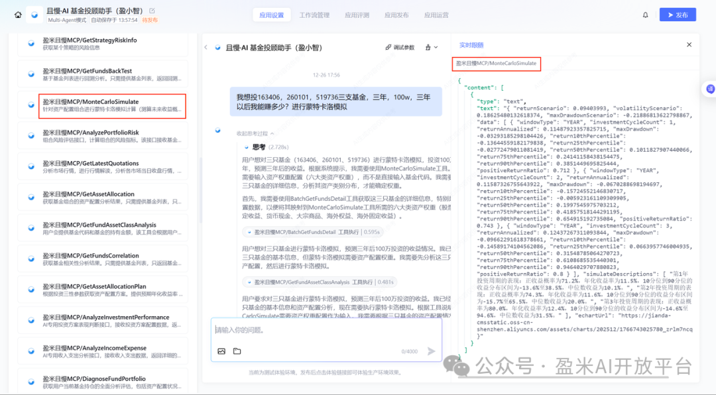Click the user message about 蒙特卡洛模拟
Viewport: 716px width, 395px height.
335,102
